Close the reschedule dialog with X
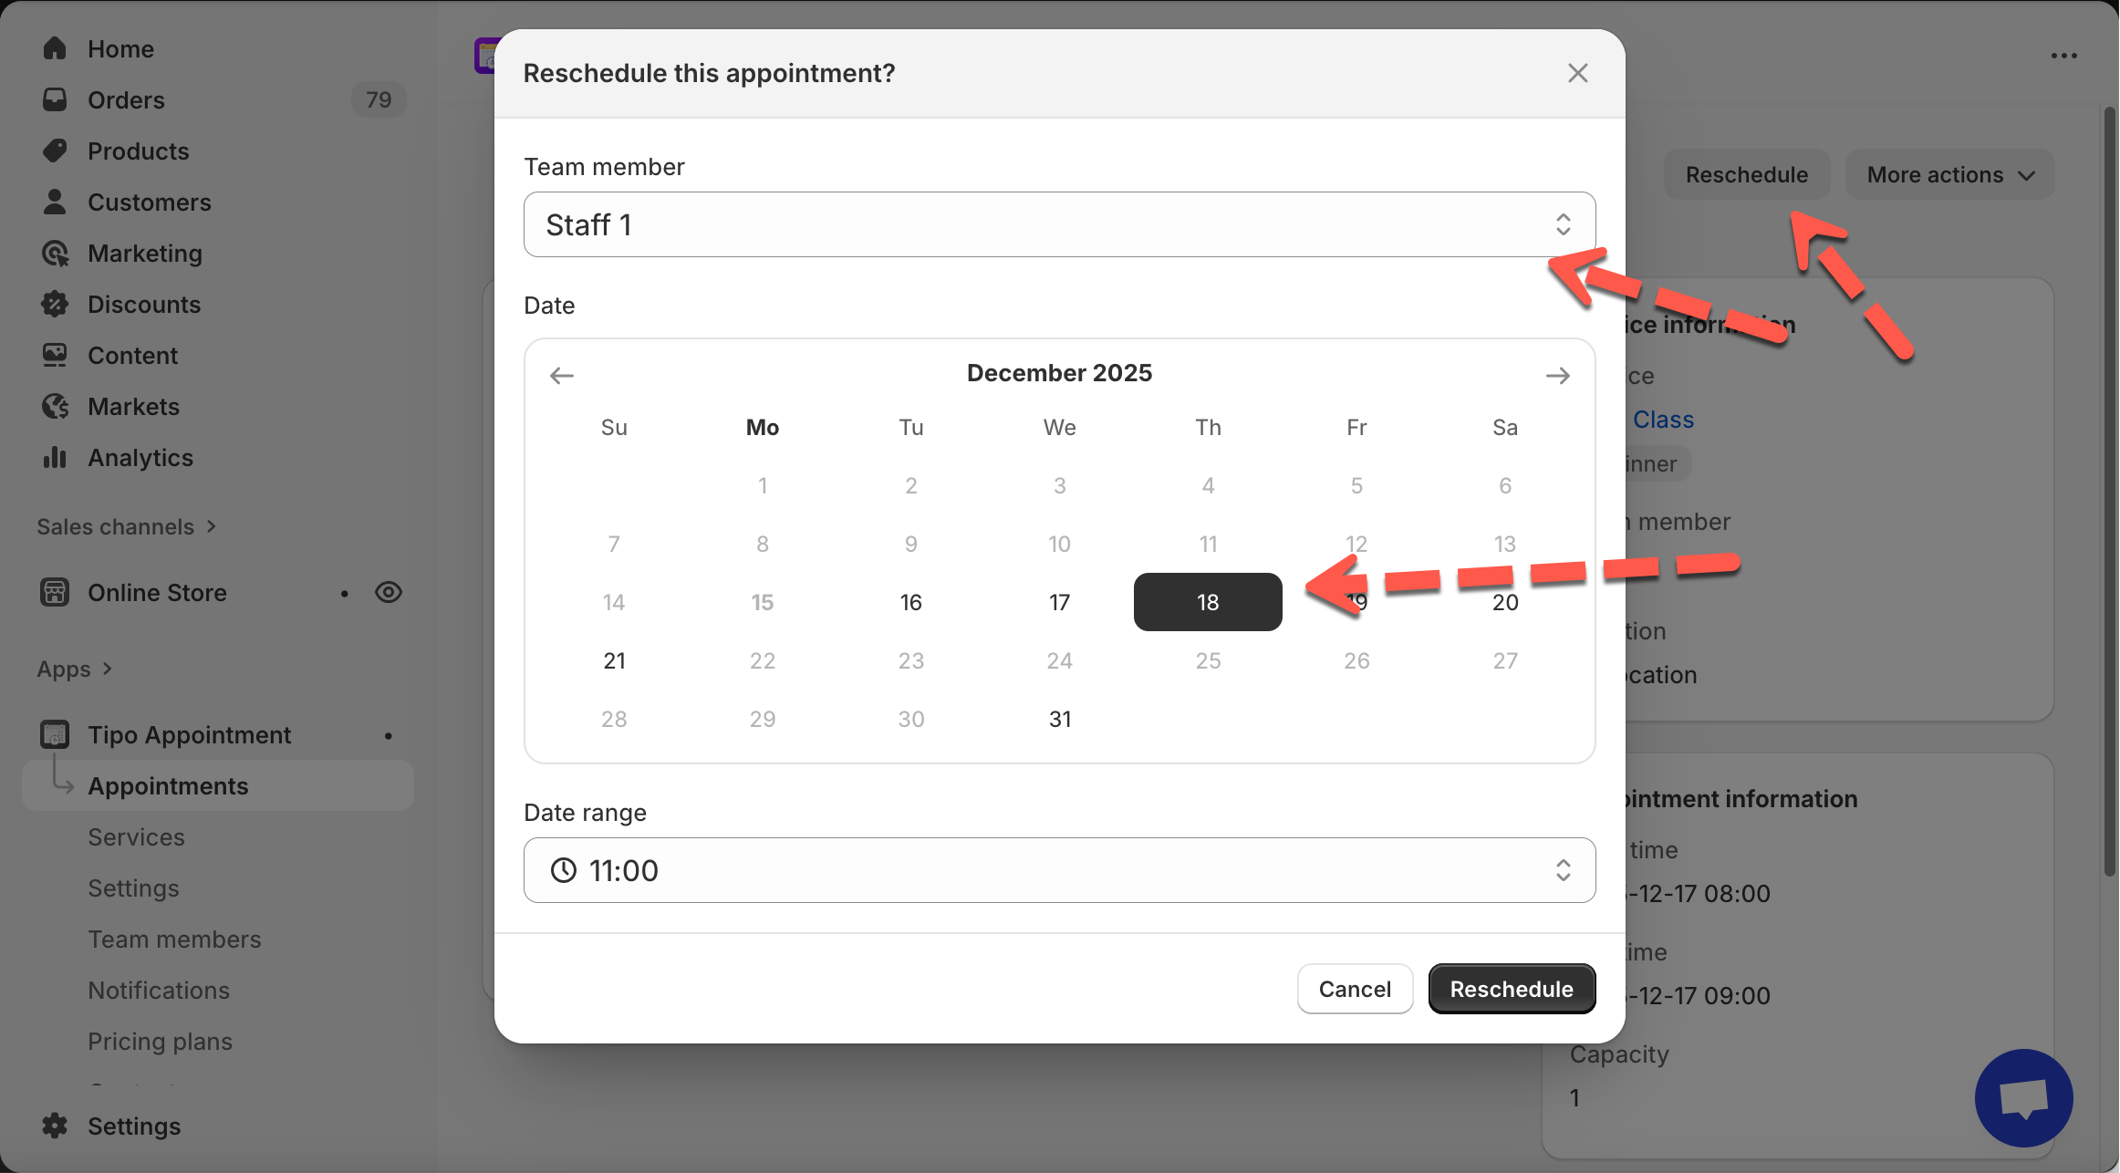This screenshot has height=1173, width=2120. [x=1578, y=73]
